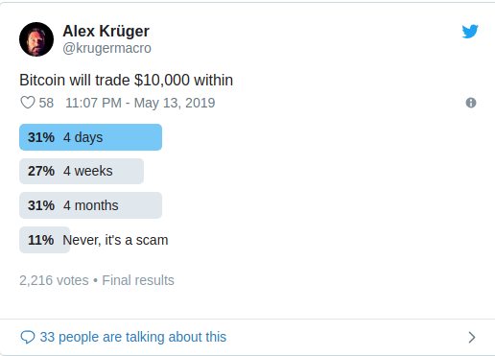Image resolution: width=495 pixels, height=356 pixels.
Task: Open the 11:07 PM - May 13, 2019 timestamp
Action: tap(140, 103)
